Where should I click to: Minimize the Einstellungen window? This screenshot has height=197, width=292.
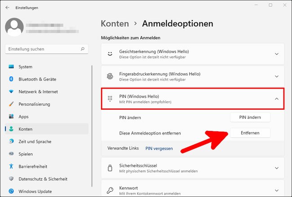256,5
